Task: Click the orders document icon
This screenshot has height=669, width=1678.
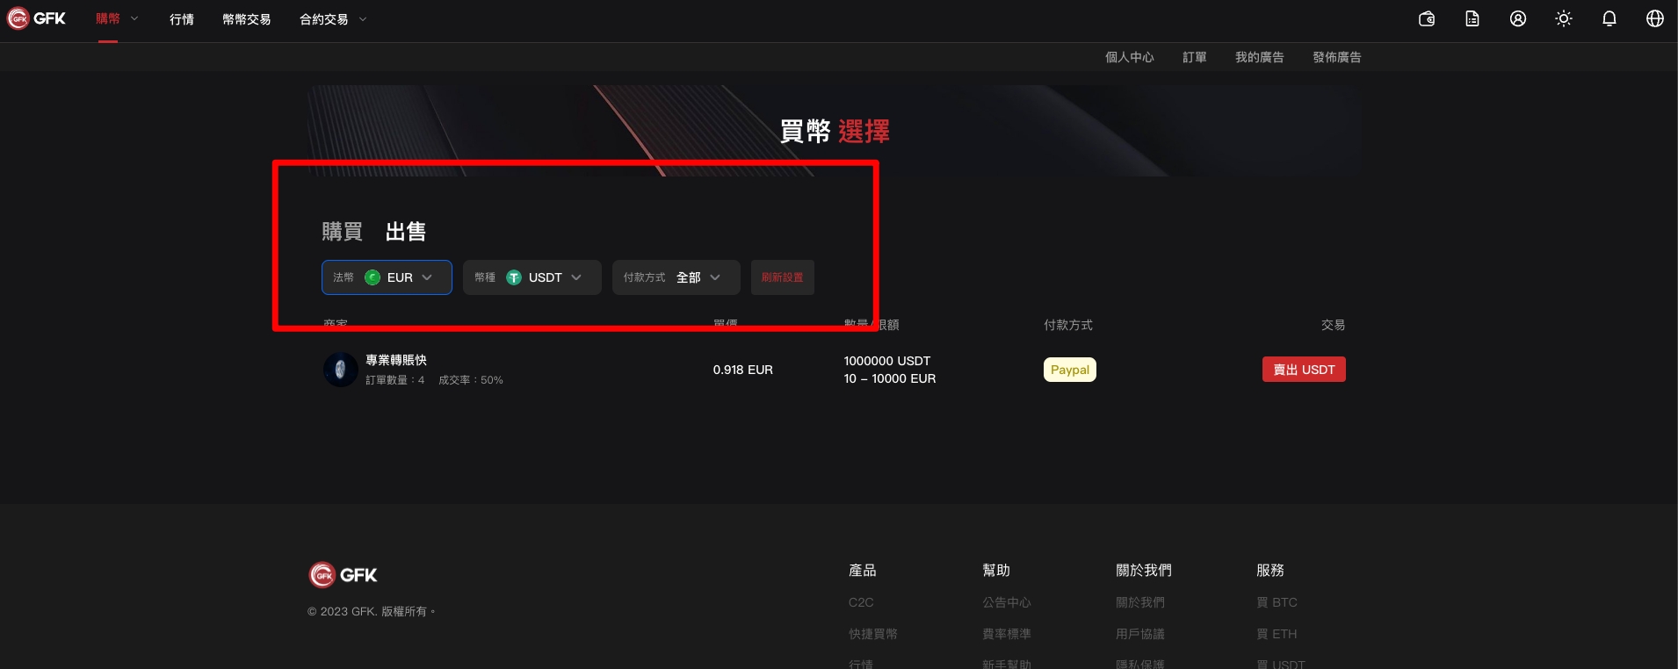Action: tap(1472, 18)
